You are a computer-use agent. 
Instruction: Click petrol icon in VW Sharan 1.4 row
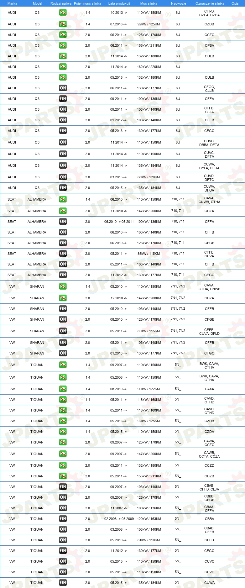[63, 286]
